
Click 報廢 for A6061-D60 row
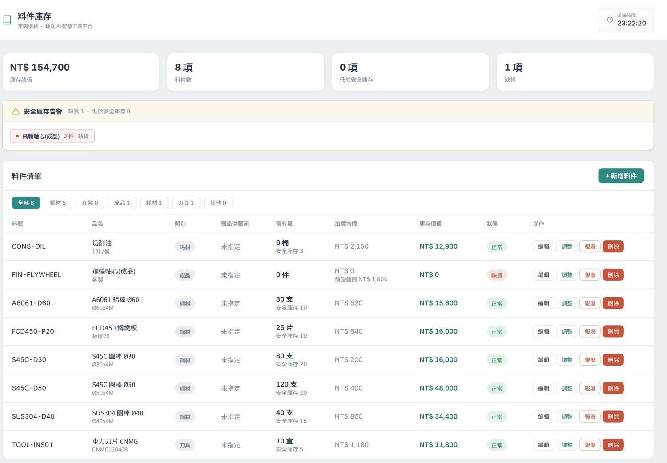(590, 303)
